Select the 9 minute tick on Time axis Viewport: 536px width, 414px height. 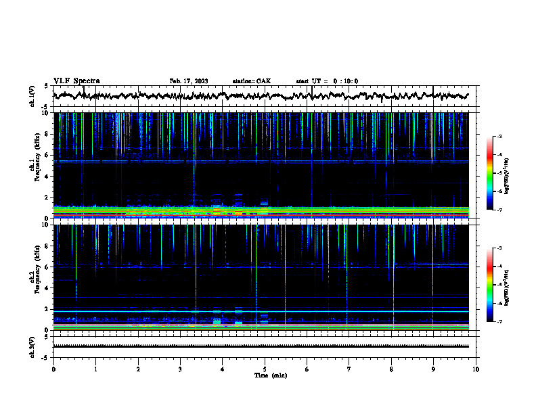pos(433,369)
